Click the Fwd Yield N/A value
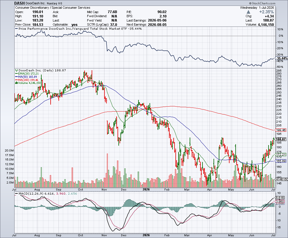The height and width of the screenshot is (238, 288). pos(114,20)
